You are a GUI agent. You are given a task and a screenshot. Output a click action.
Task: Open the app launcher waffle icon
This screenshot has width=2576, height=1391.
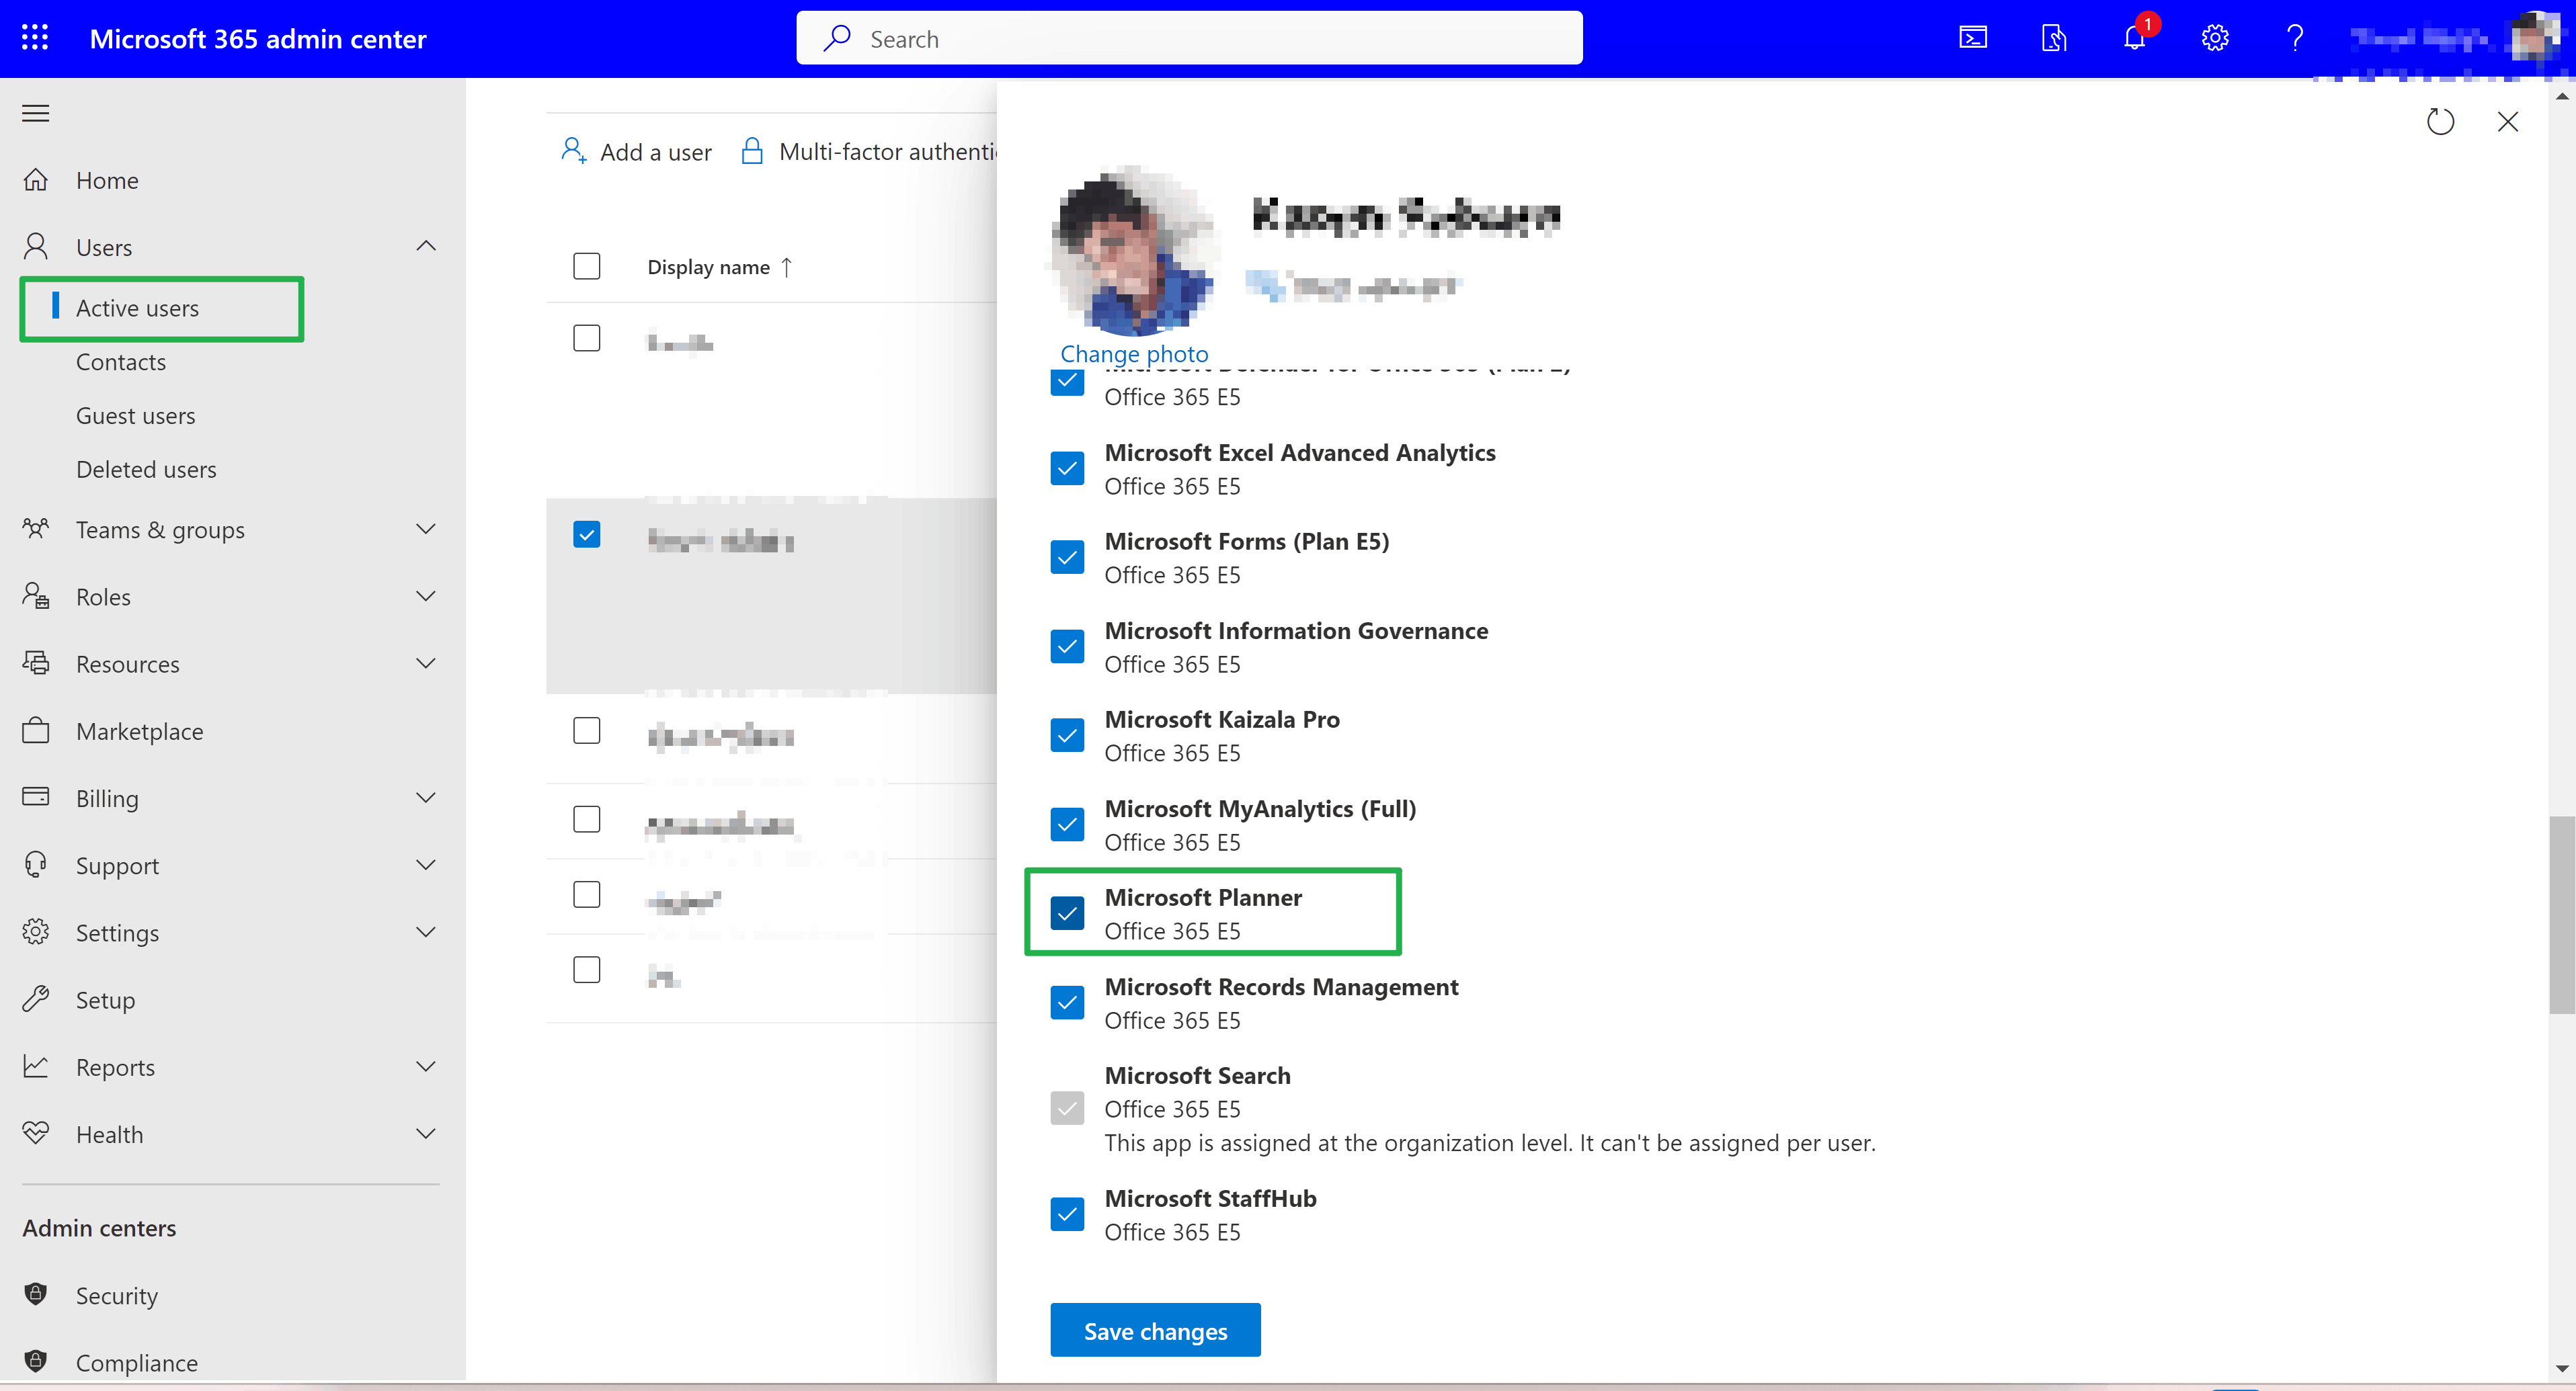pyautogui.click(x=35, y=38)
